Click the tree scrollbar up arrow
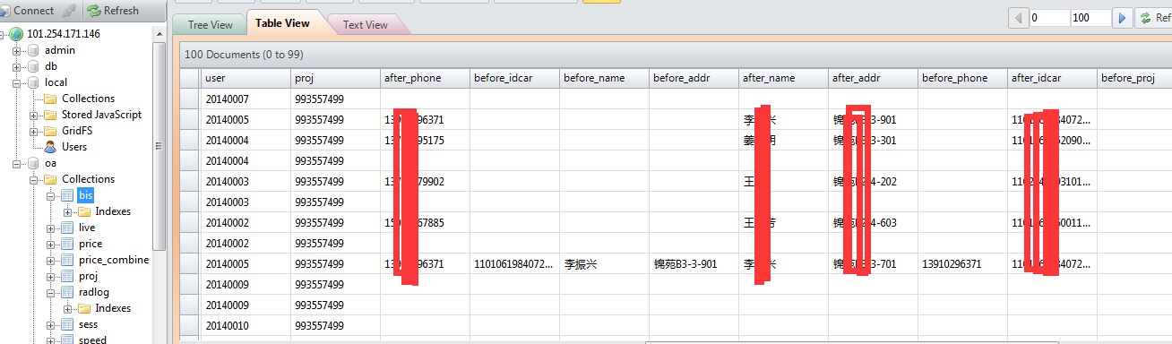This screenshot has height=344, width=1172. [x=159, y=33]
